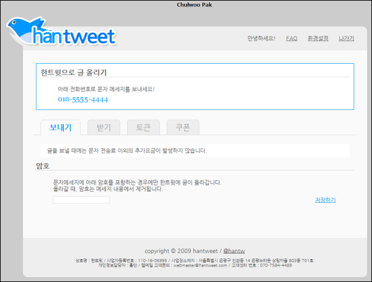This screenshot has height=282, width=372.
Task: Switch to the 쿠폰 tab
Action: [x=183, y=128]
